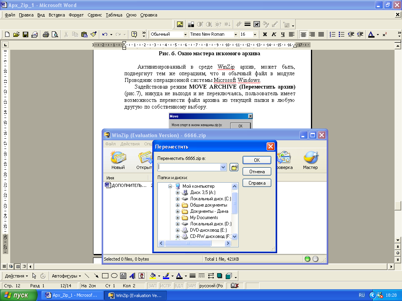The height and width of the screenshot is (301, 402).
Task: Toggle ЗАМ overtype mode in status bar
Action: click(191, 286)
